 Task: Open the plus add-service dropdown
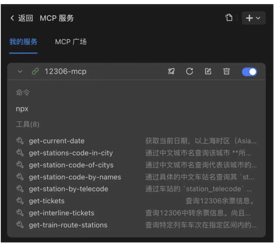[253, 18]
